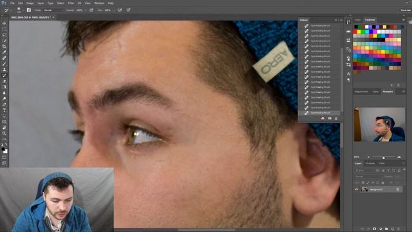
Task: Switch to the Channels tab
Action: click(370, 163)
